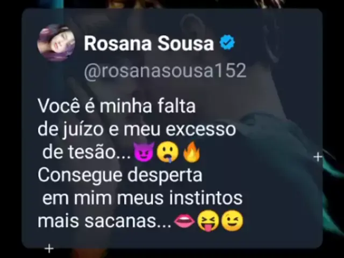Screen dimensions: 344x258
Task: Select the text "em mim meus instintos"
Action: click(x=142, y=198)
